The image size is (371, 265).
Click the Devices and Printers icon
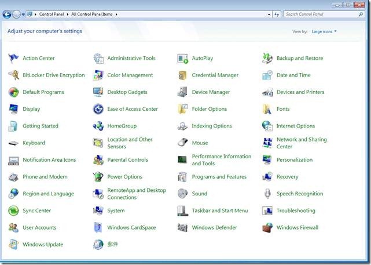pos(267,92)
